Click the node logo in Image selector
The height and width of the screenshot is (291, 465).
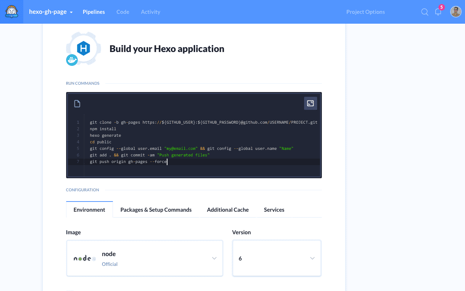point(85,258)
